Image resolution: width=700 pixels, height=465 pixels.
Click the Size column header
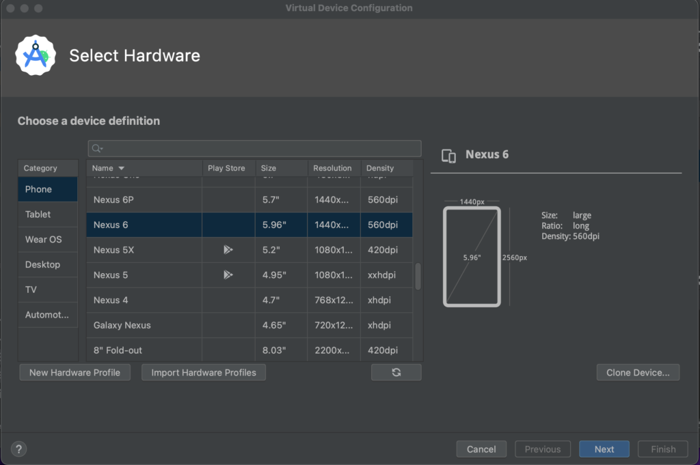point(281,168)
